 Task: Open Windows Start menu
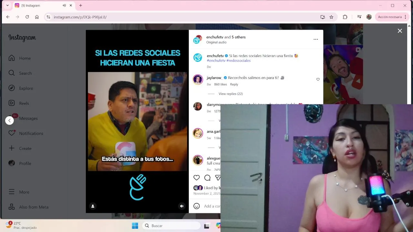(x=135, y=226)
